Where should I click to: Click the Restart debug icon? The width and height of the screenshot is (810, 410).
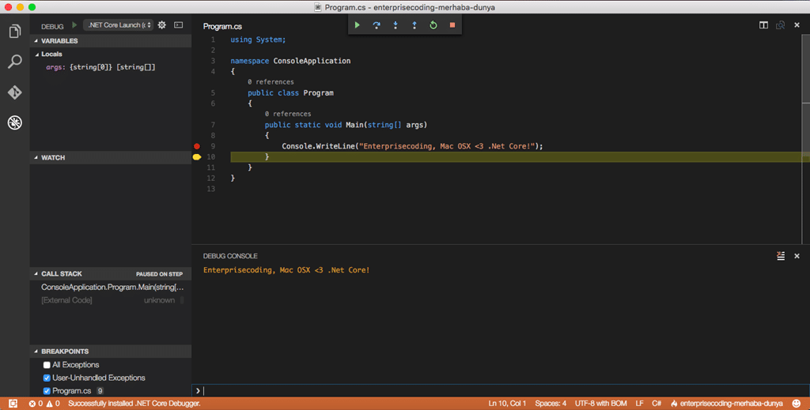pyautogui.click(x=433, y=24)
